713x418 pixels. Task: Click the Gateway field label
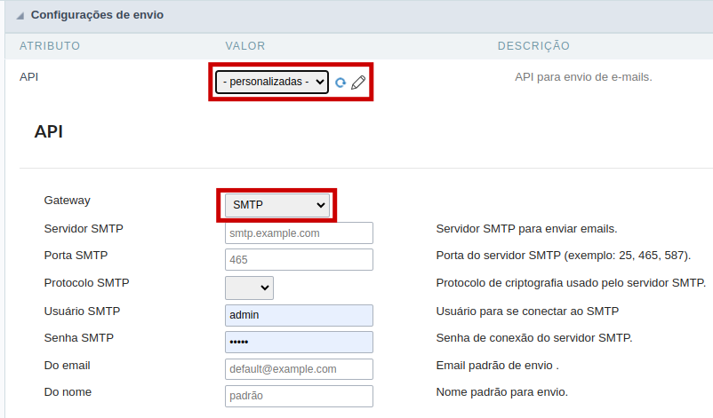coord(67,201)
